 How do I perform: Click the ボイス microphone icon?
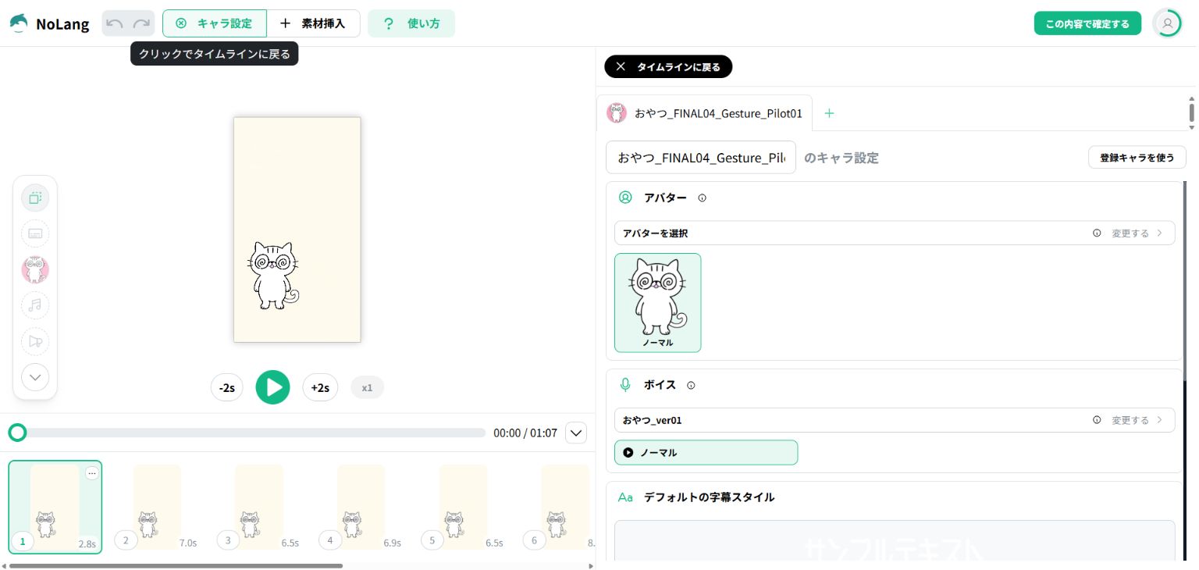[625, 385]
